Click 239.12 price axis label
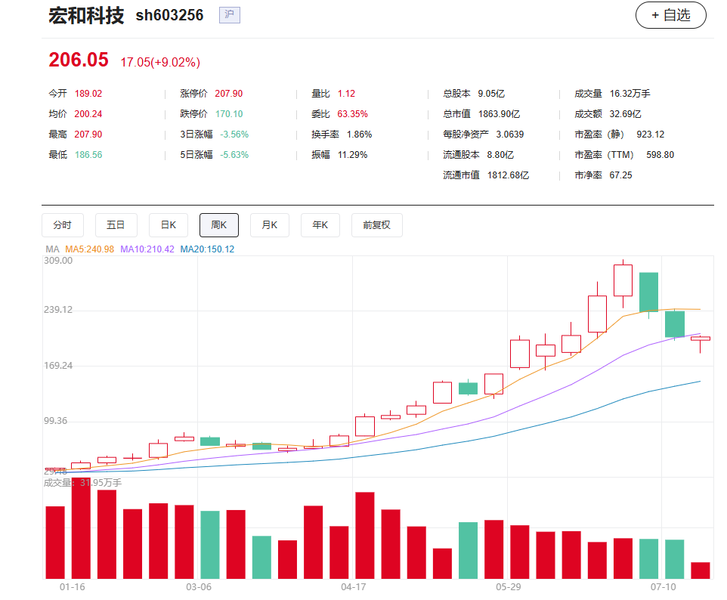This screenshot has width=727, height=600. click(x=58, y=310)
